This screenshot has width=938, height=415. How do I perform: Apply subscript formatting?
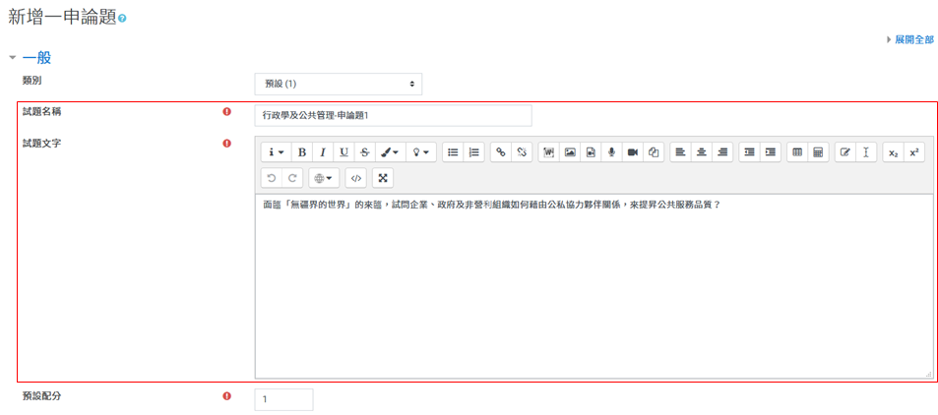[893, 152]
